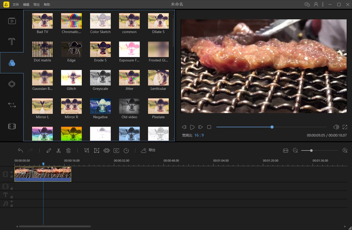This screenshot has width=352, height=230.
Task: Open the WeChat feedback icon in the title bar
Action: pos(307,4)
